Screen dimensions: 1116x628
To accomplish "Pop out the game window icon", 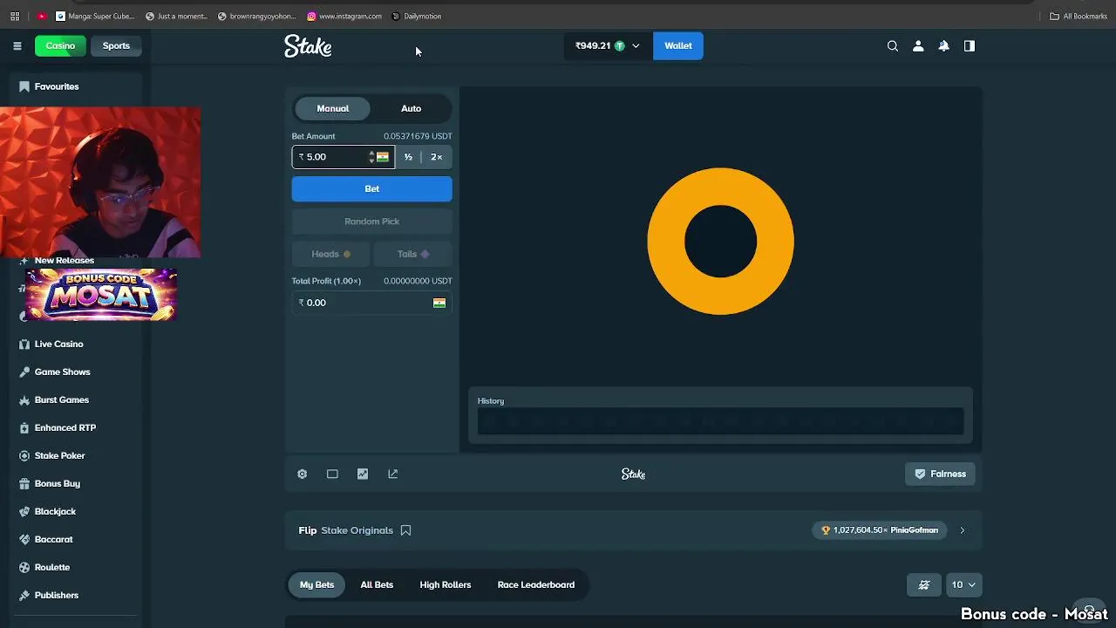I will point(393,474).
